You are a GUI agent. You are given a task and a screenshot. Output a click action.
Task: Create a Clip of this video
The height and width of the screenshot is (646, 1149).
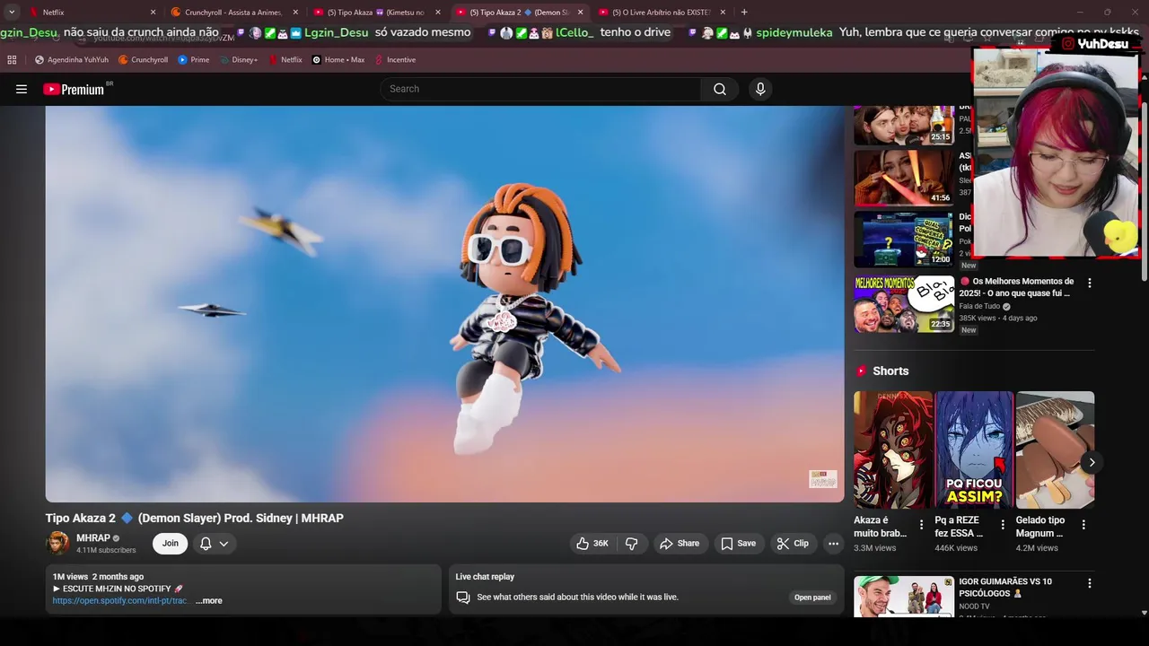coord(793,544)
